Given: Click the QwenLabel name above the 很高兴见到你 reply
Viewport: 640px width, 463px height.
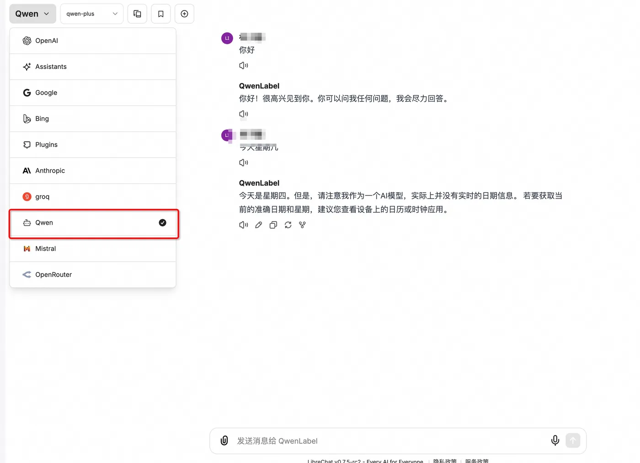Looking at the screenshot, I should 259,86.
